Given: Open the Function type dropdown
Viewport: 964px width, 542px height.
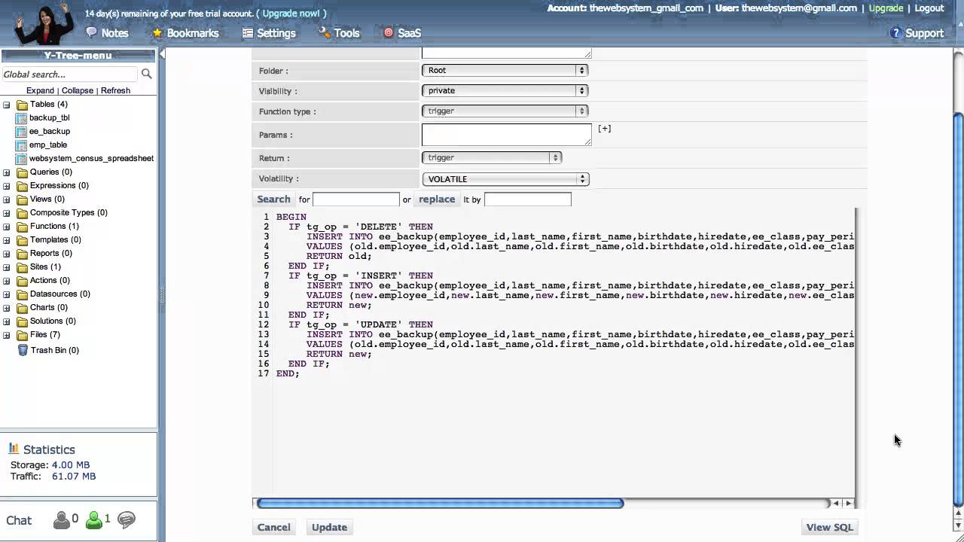Looking at the screenshot, I should coord(505,111).
